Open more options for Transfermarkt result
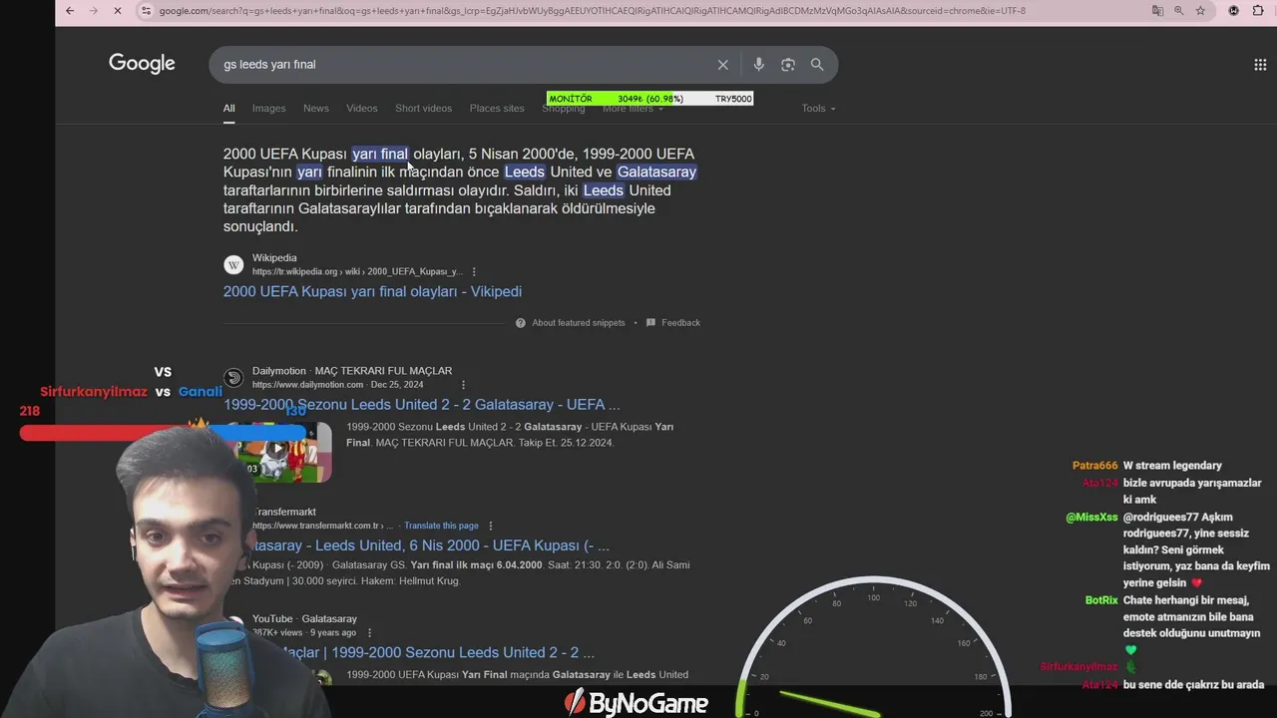The height and width of the screenshot is (718, 1277). [x=490, y=526]
